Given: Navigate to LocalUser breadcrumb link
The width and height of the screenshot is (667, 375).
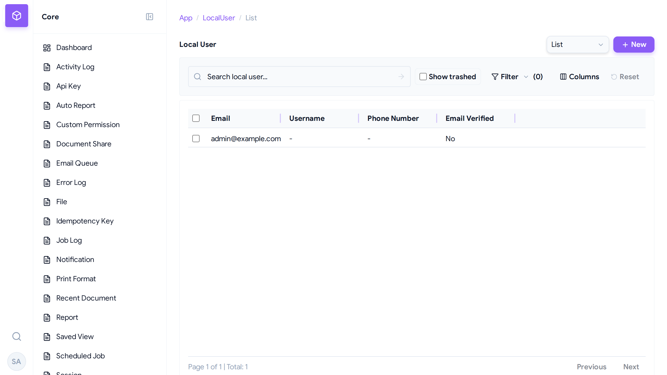Looking at the screenshot, I should pyautogui.click(x=219, y=18).
